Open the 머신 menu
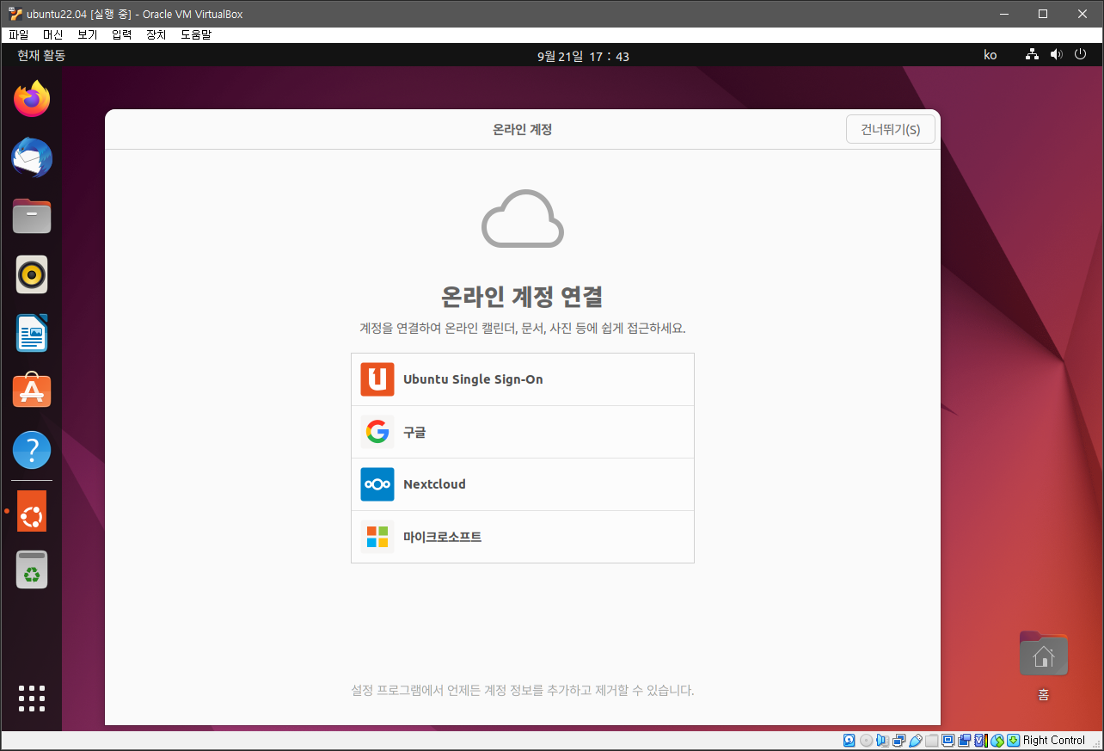Viewport: 1104px width, 751px height. pos(53,35)
